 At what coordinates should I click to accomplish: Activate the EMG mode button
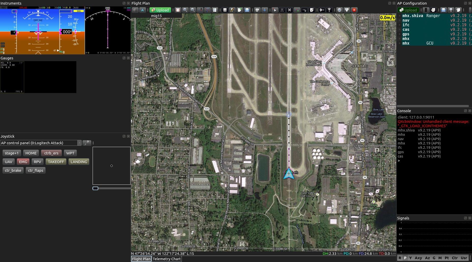23,162
